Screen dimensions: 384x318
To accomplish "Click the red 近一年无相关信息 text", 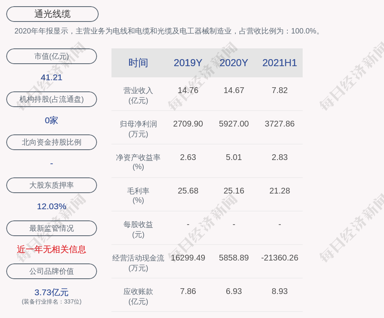I will click(x=52, y=249).
